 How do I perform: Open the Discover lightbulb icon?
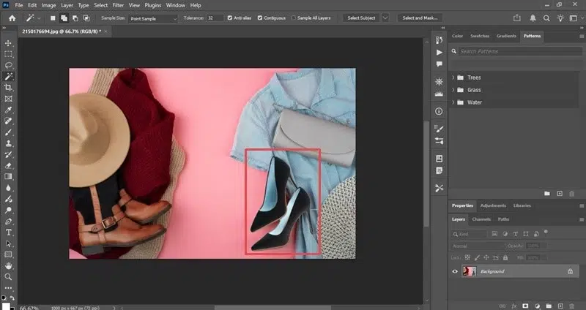pyautogui.click(x=560, y=18)
